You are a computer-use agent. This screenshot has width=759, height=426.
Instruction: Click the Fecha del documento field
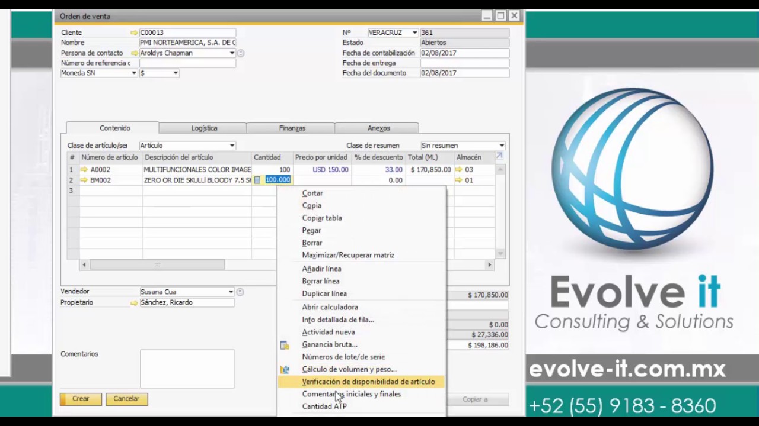coord(464,73)
